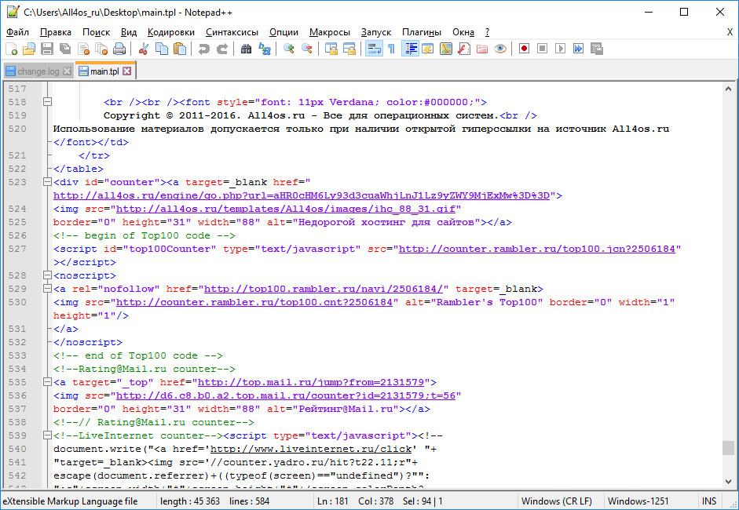739x510 pixels.
Task: Toggle synchronized horizontal scrolling
Action: pos(349,49)
